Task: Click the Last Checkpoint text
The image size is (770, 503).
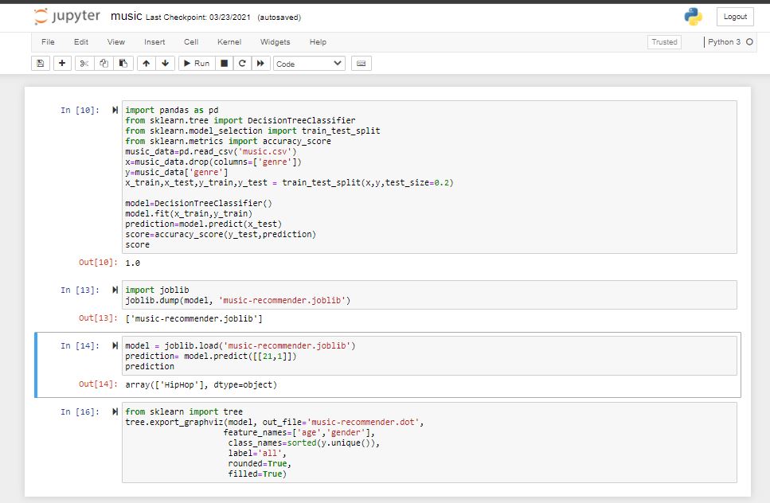Action: 198,18
